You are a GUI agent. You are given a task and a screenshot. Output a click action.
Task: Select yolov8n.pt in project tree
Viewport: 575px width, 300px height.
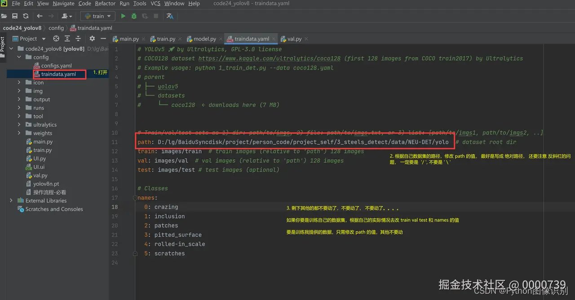tap(42, 184)
